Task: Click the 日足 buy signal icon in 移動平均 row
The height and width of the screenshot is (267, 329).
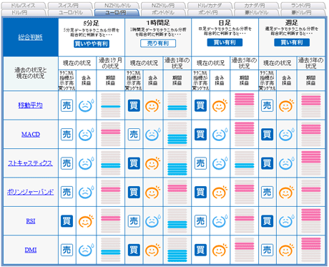Action: tap(200, 105)
